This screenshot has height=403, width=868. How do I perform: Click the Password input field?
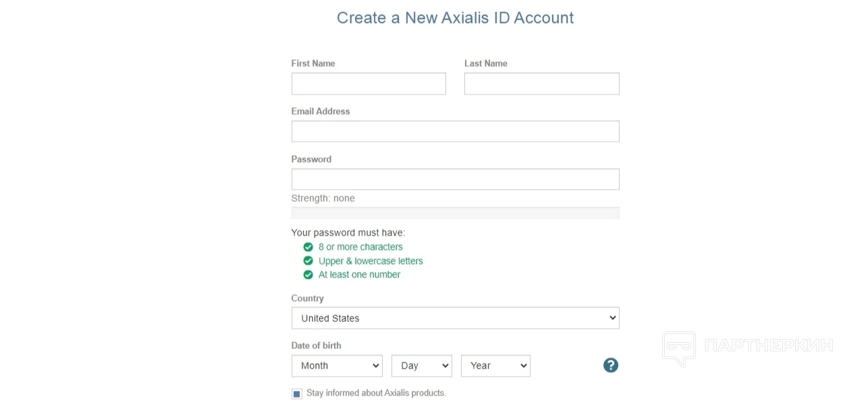click(x=455, y=180)
